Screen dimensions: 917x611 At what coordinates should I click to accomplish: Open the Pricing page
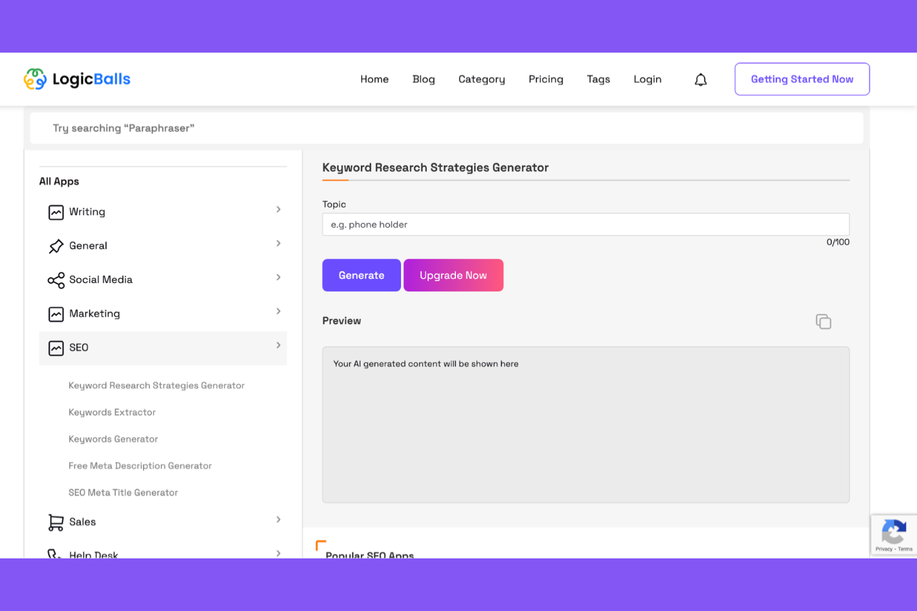[546, 79]
